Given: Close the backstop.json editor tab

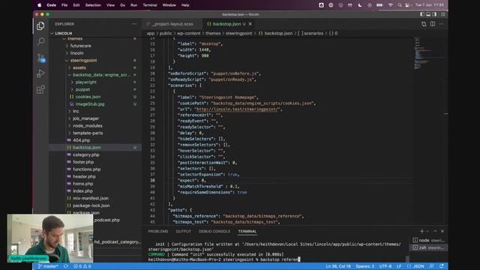Looking at the screenshot, I should pyautogui.click(x=250, y=24).
